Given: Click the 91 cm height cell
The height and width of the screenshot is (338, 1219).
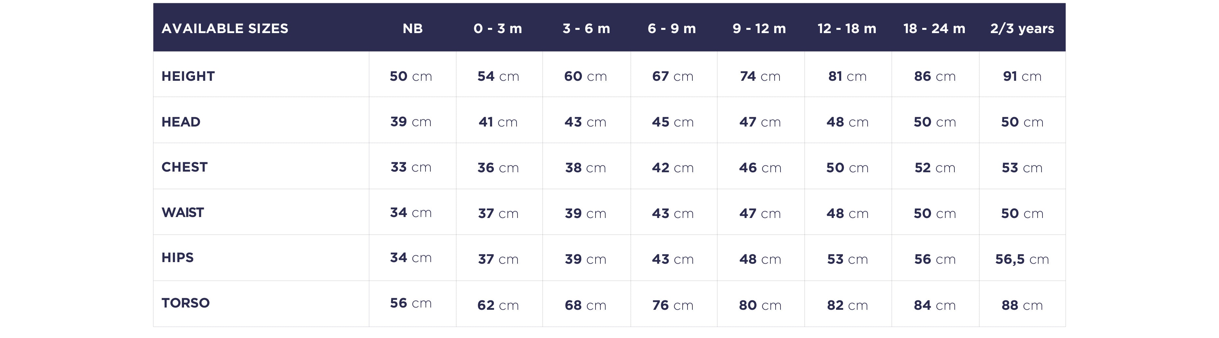Looking at the screenshot, I should coord(1022,76).
